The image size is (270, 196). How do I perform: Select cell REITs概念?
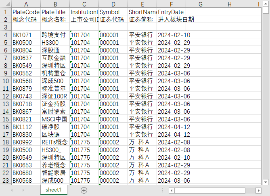(x=55, y=142)
